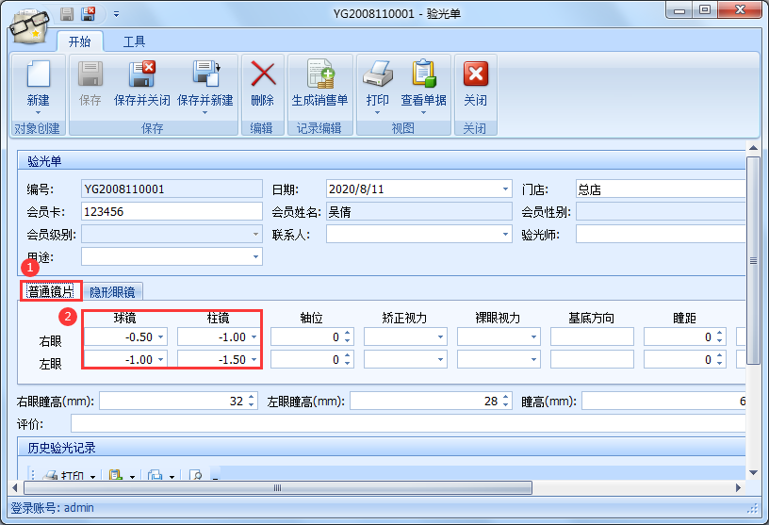Click 保存并新建 (Save and New) icon

point(205,75)
